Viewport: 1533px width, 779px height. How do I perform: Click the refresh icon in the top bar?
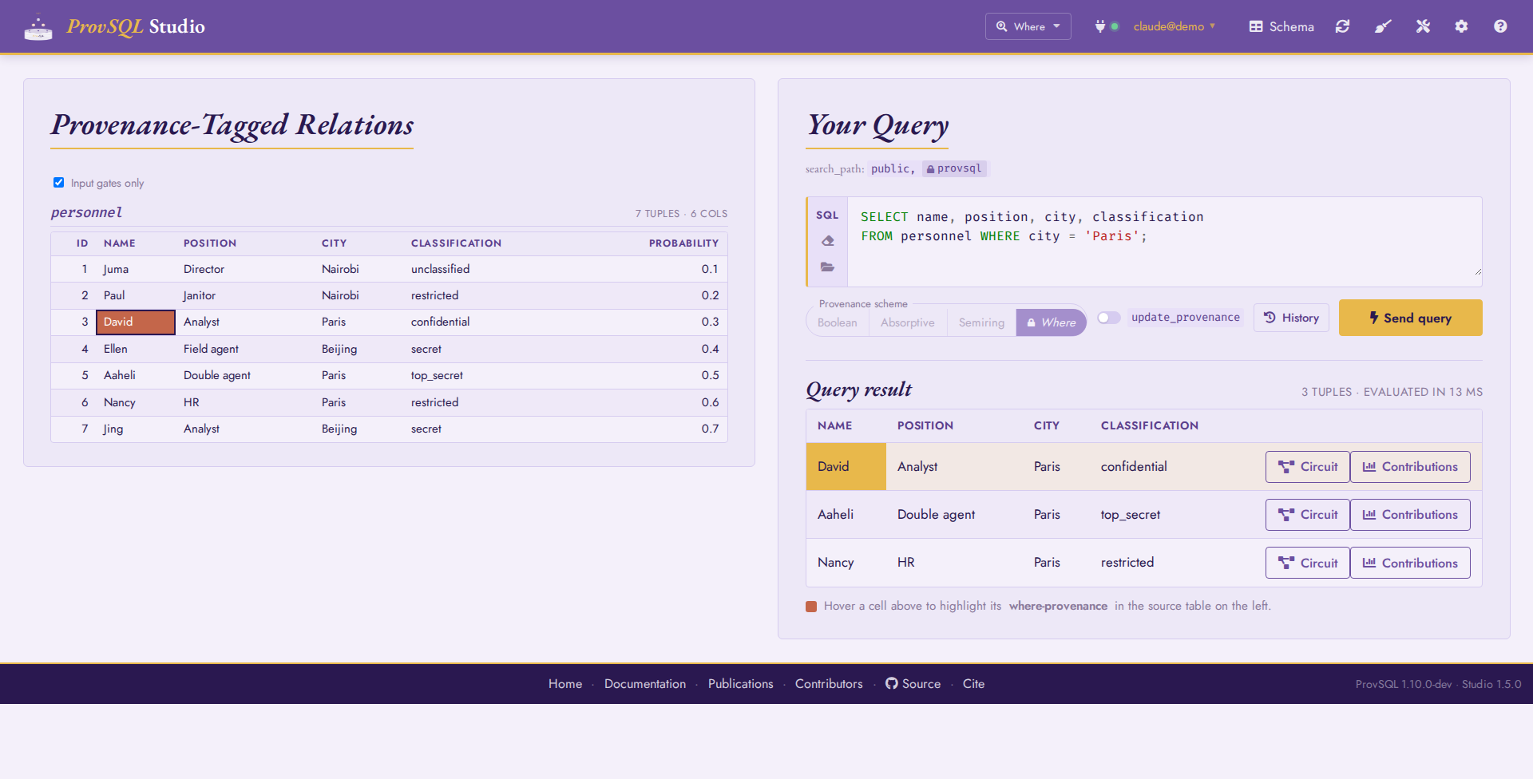[x=1342, y=26]
